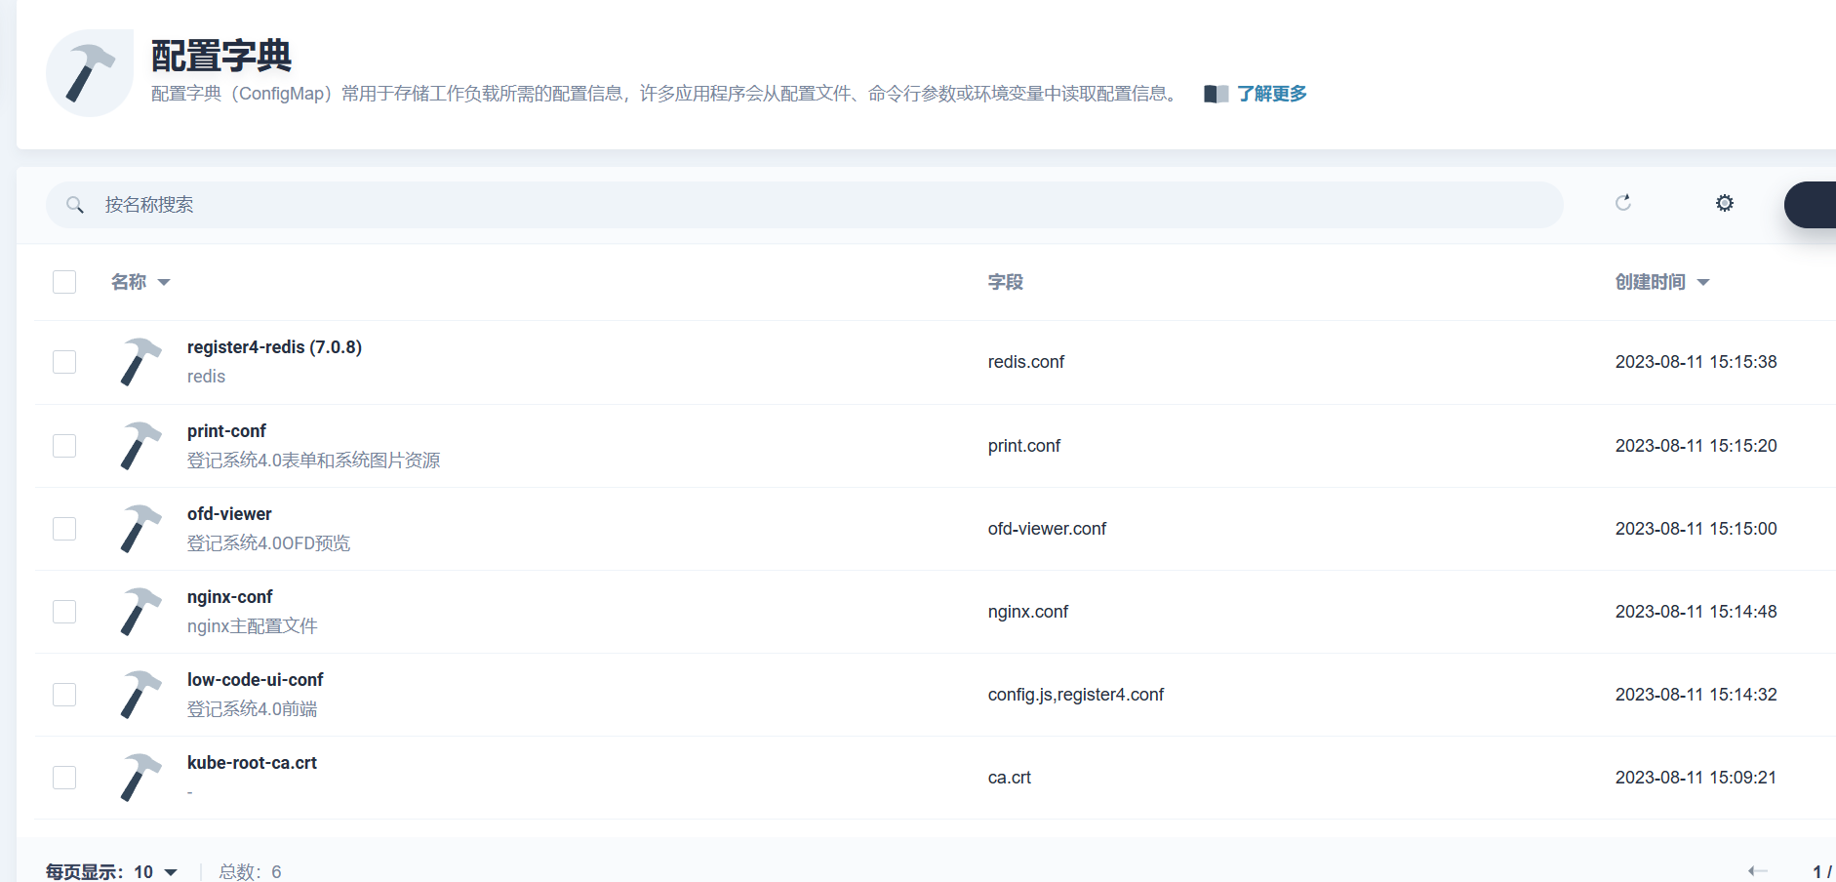Check the register4-redis row checkbox

tap(64, 362)
